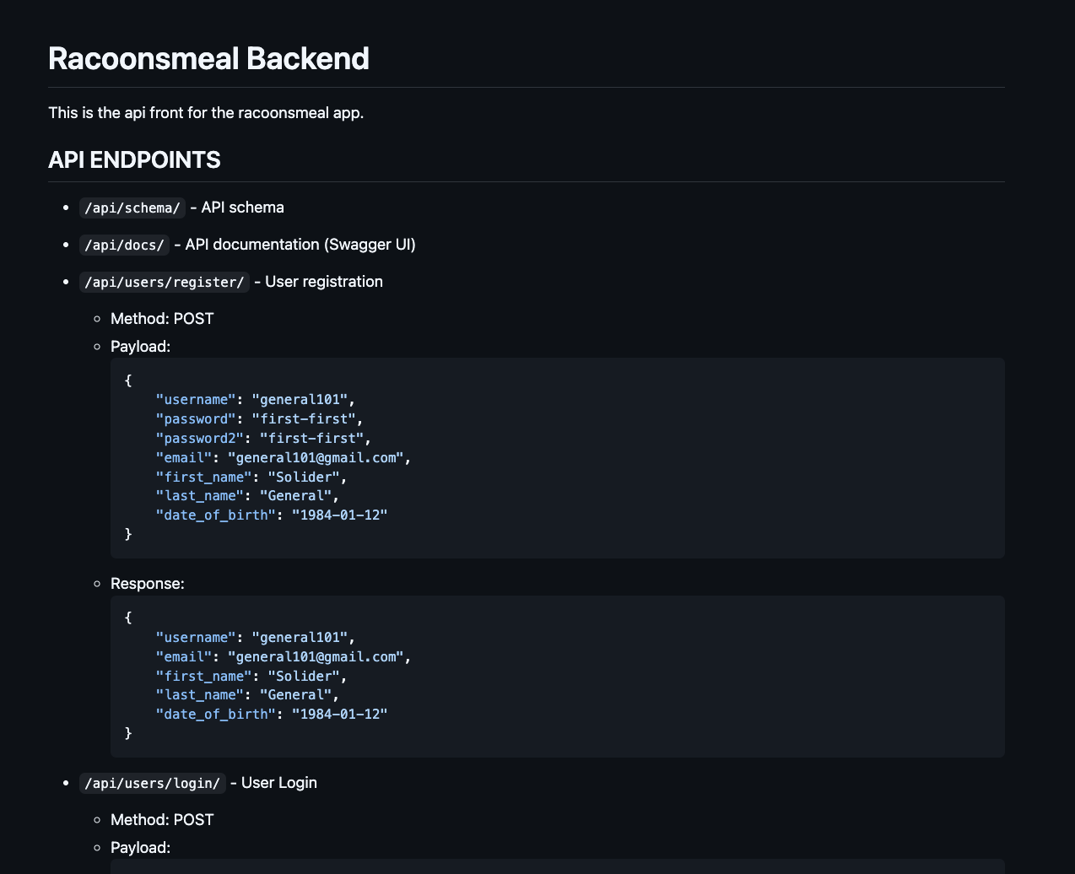Click Method: POST under the login endpoint
This screenshot has height=874, width=1075.
(x=162, y=820)
